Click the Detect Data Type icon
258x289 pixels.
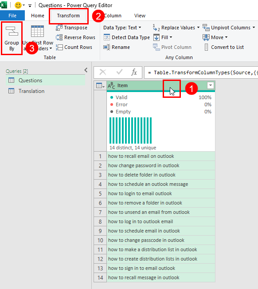point(106,37)
